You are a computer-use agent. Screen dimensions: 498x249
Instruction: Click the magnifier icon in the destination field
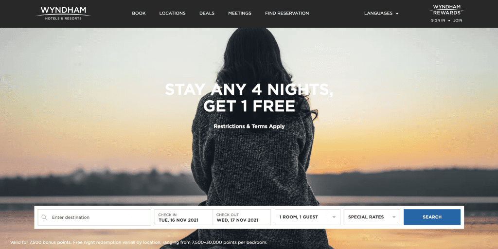click(x=44, y=217)
